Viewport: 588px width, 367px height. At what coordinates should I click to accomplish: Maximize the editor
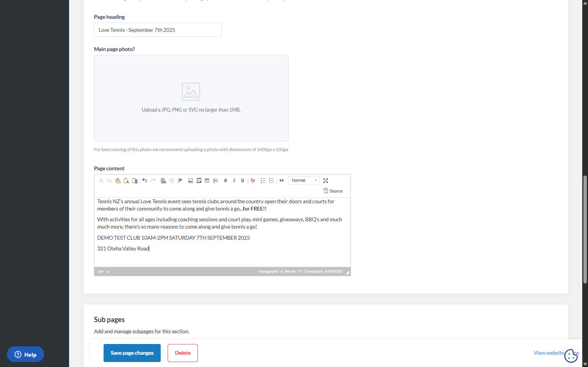click(326, 181)
